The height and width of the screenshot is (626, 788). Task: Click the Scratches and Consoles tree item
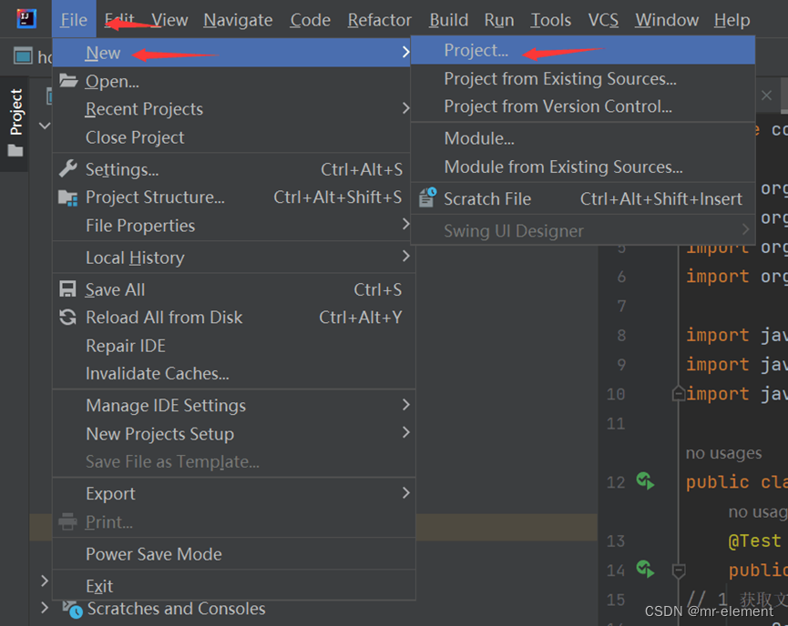point(175,609)
